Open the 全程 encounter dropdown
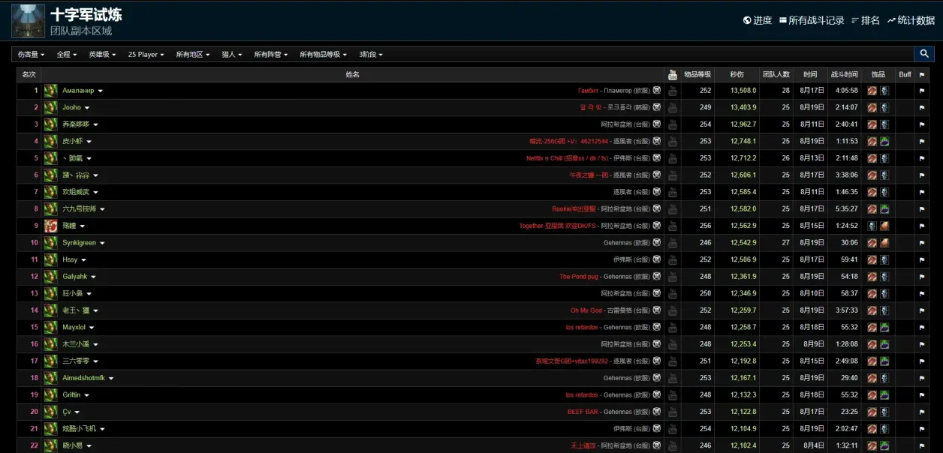Screen dimensions: 943x453 pos(66,54)
